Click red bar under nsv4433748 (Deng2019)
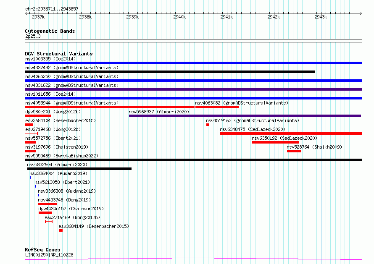Screen dimensions: 374x264 pyautogui.click(x=47, y=204)
